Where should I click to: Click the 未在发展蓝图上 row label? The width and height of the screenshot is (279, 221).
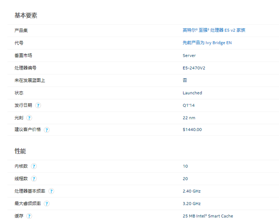click(x=30, y=80)
